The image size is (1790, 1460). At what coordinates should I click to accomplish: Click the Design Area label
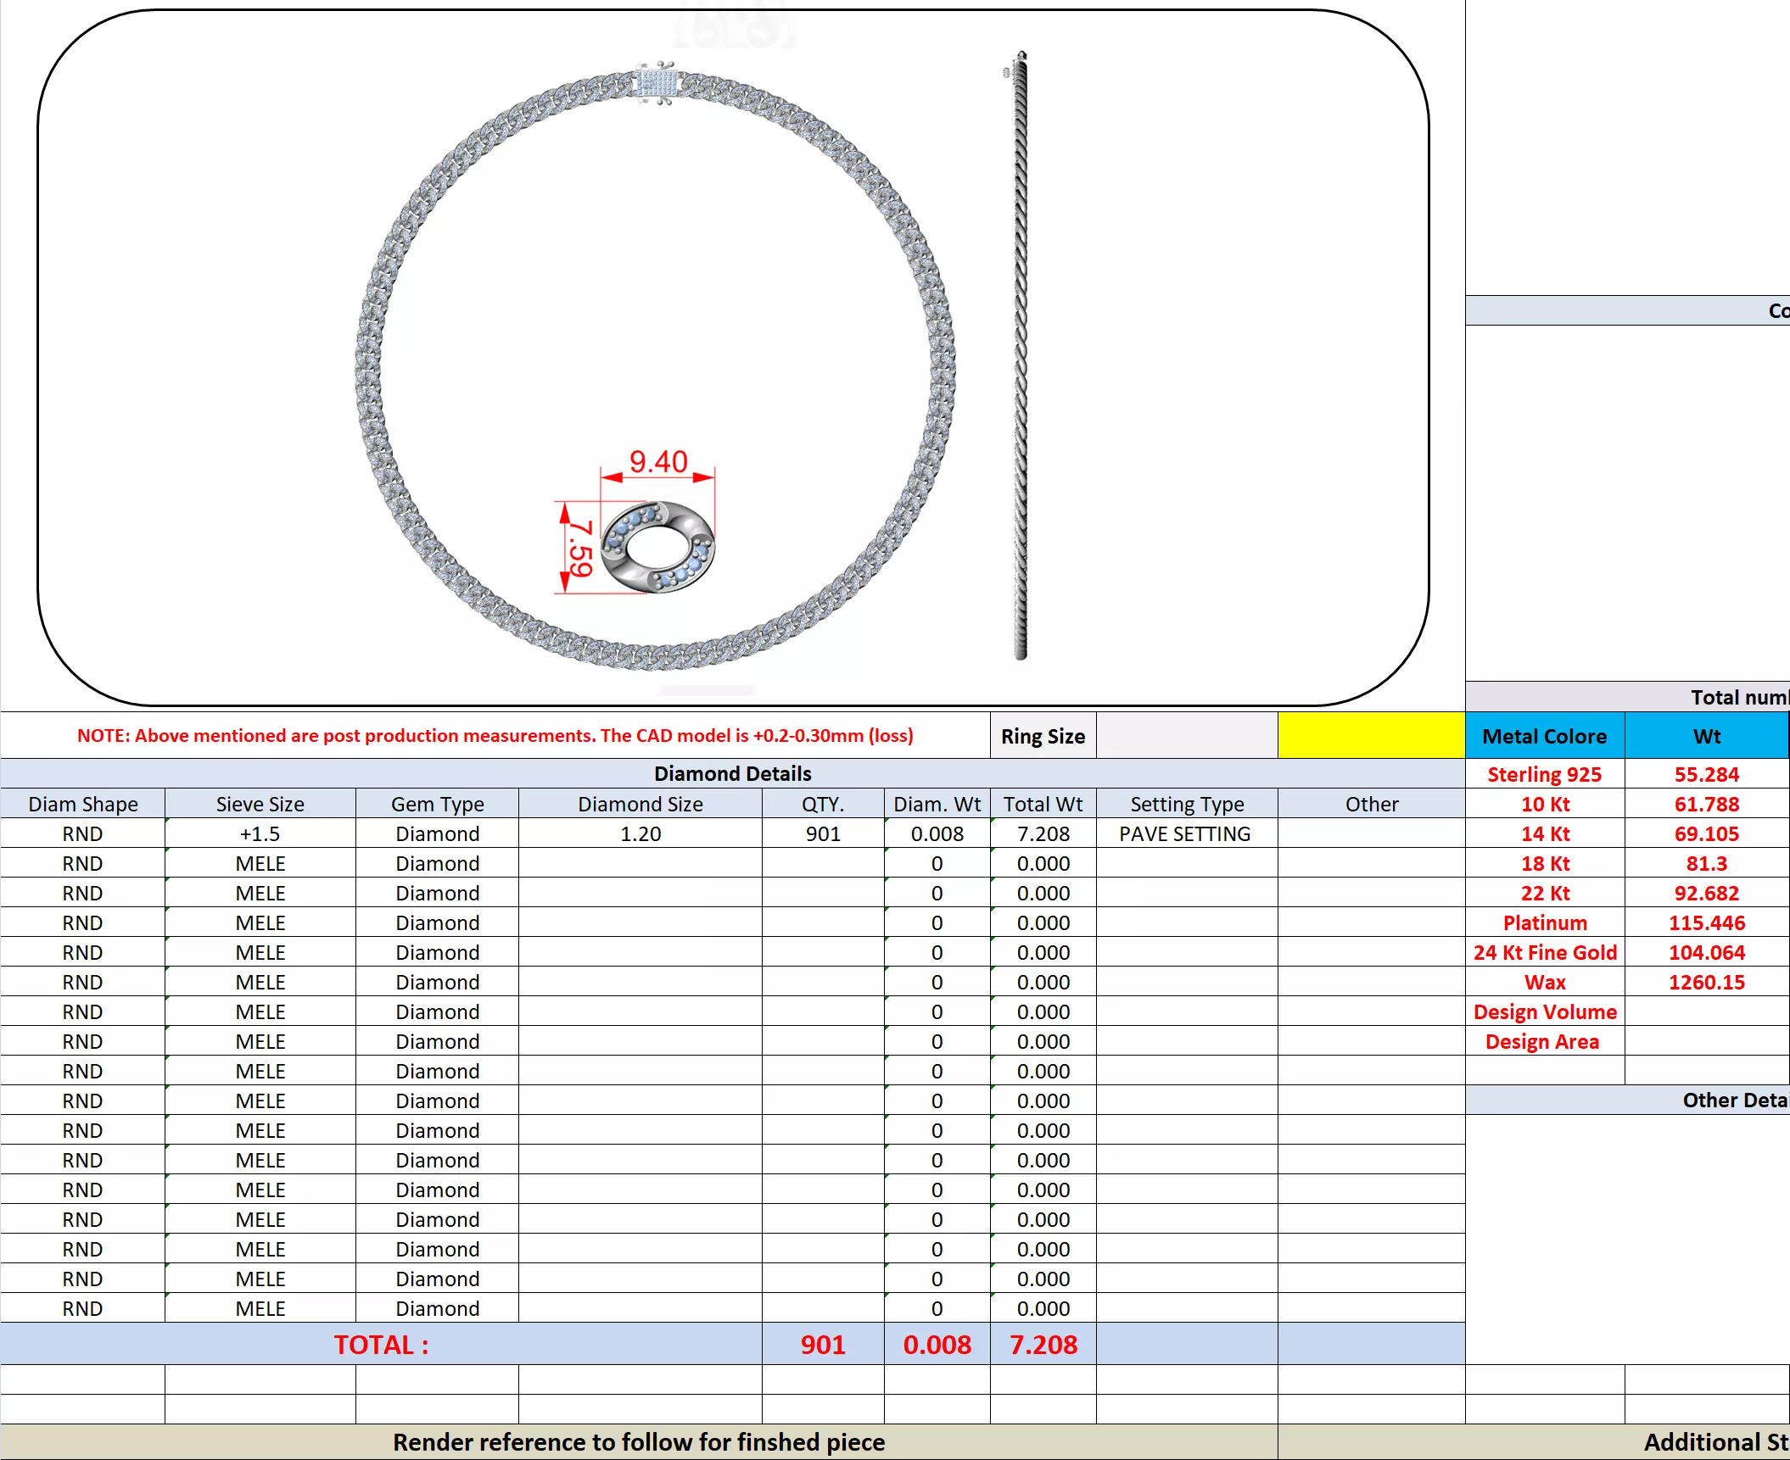[x=1544, y=1041]
